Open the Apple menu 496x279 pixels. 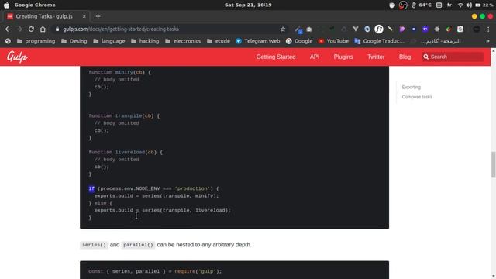click(x=6, y=5)
